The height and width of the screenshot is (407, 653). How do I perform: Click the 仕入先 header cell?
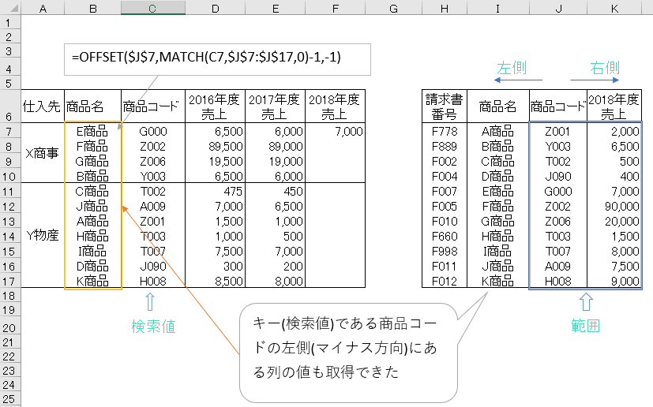(43, 106)
